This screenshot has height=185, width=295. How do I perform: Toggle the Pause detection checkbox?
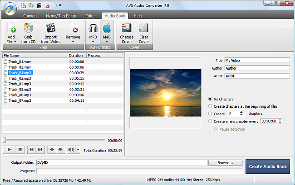[x=216, y=129]
